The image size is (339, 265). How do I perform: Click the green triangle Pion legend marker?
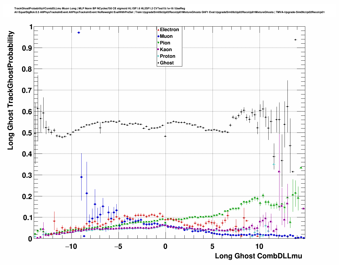(x=159, y=43)
